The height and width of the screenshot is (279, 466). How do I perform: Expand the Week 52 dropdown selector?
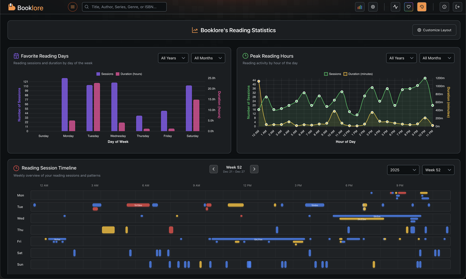click(x=438, y=170)
